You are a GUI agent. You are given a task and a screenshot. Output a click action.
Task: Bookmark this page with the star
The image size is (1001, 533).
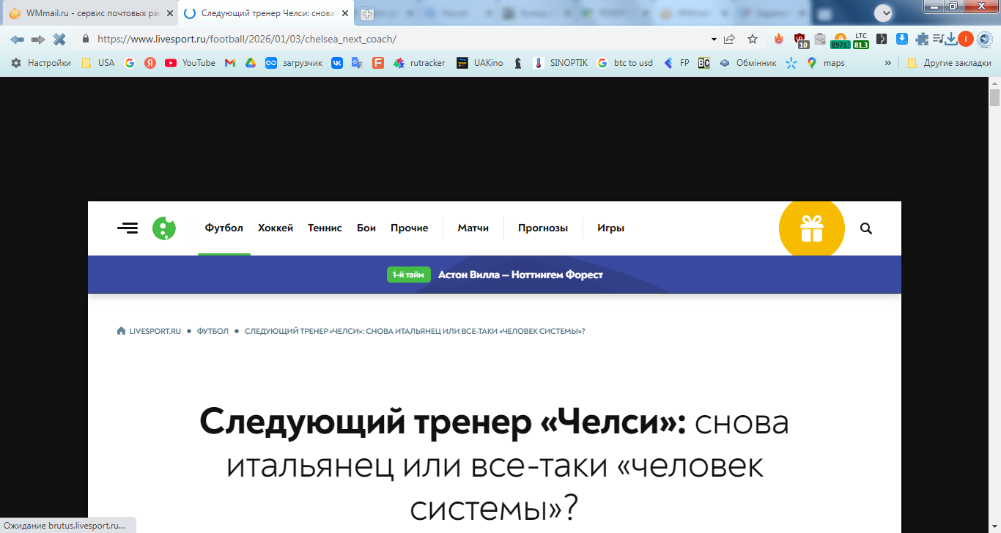(753, 40)
